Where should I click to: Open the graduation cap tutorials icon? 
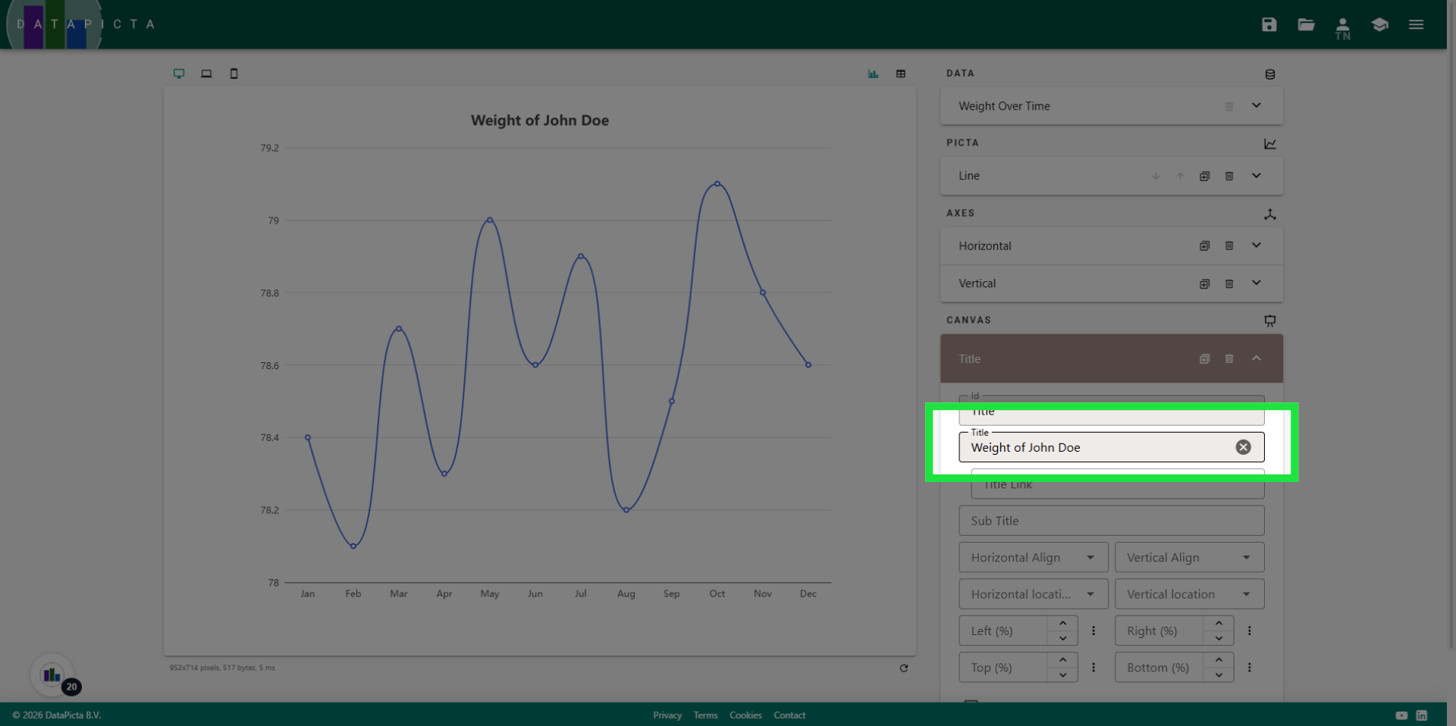[1379, 24]
